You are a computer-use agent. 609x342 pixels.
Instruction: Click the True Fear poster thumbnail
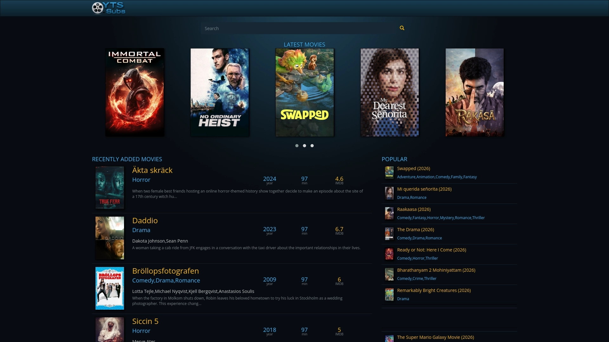[110, 187]
